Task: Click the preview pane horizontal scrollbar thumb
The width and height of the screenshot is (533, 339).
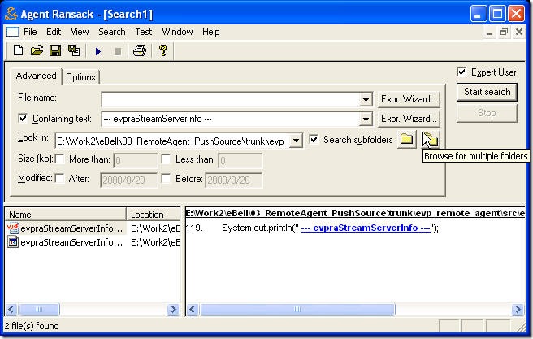Action: click(297, 310)
